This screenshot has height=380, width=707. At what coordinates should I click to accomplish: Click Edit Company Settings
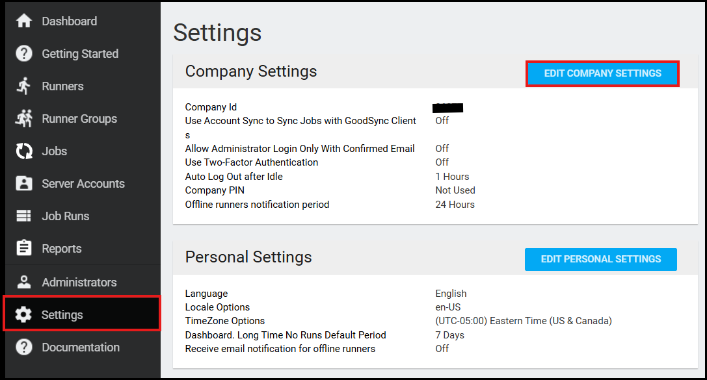tap(602, 73)
